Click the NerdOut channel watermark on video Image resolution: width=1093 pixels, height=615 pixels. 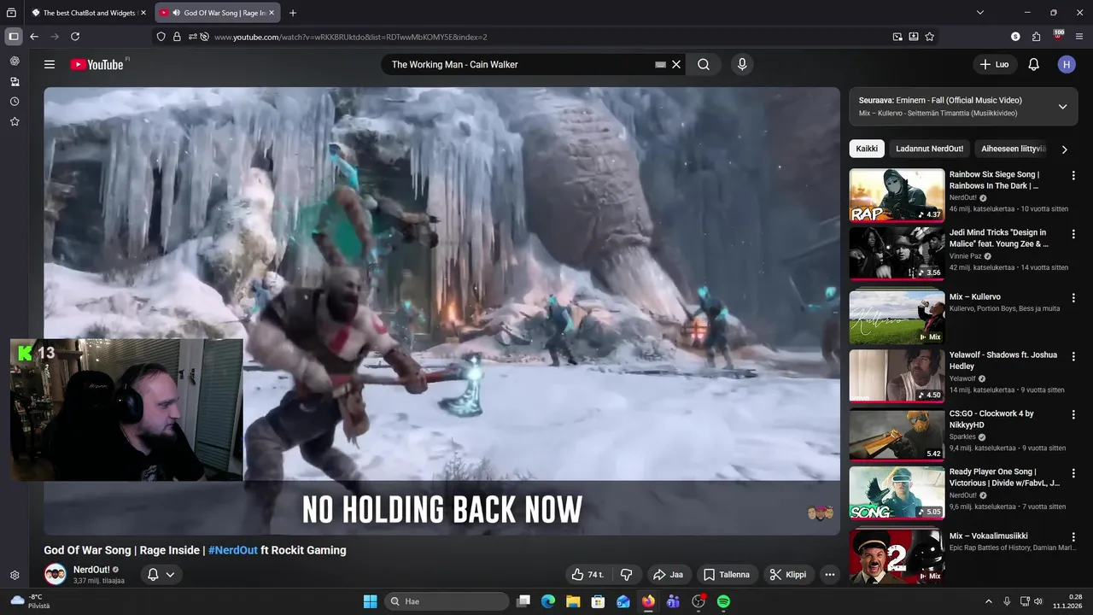coord(820,512)
